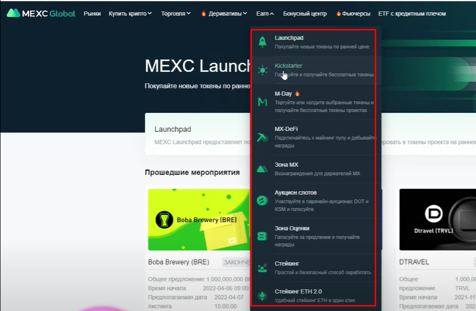Click the MX-DeFi pickaxe icon
Viewport: 476px width, 311px height.
pos(262,137)
